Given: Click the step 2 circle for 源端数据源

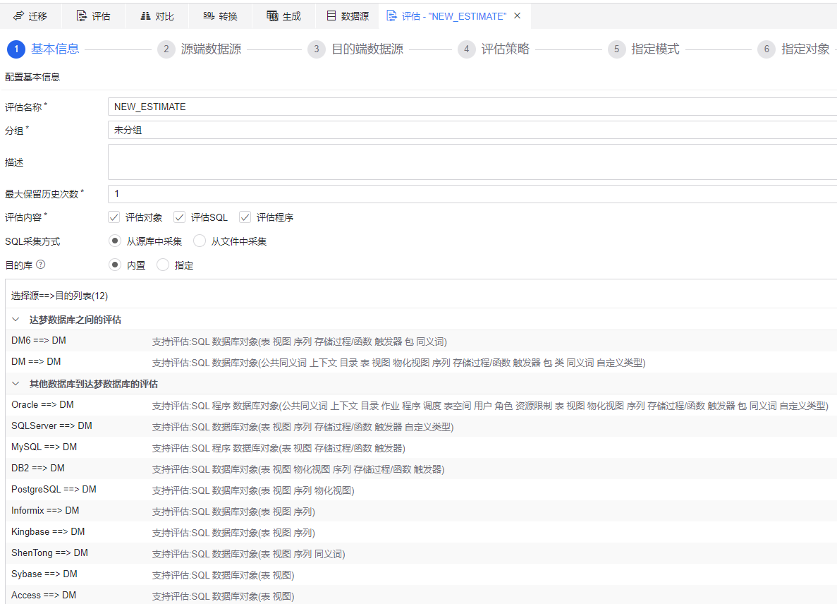Looking at the screenshot, I should [166, 49].
